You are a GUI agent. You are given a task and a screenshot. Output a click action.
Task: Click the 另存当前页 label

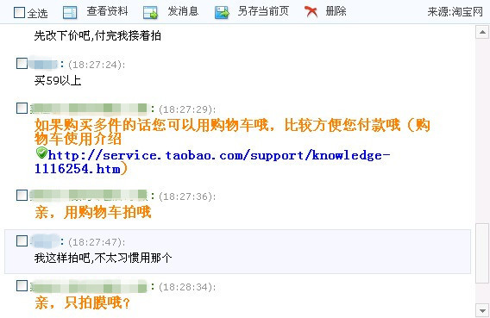pyautogui.click(x=263, y=11)
